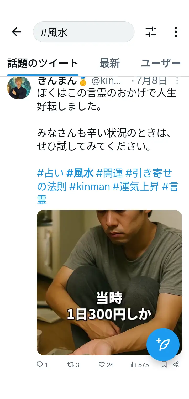The width and height of the screenshot is (189, 399).
Task: Select the 話題のツイート tab
Action: click(x=43, y=64)
